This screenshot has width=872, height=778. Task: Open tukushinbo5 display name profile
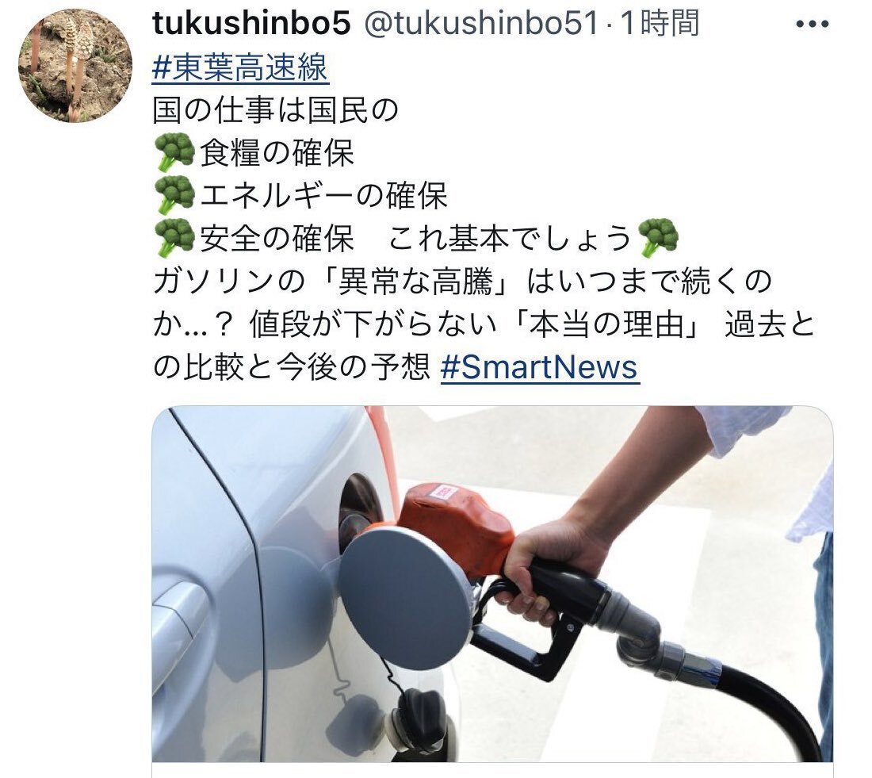[251, 24]
